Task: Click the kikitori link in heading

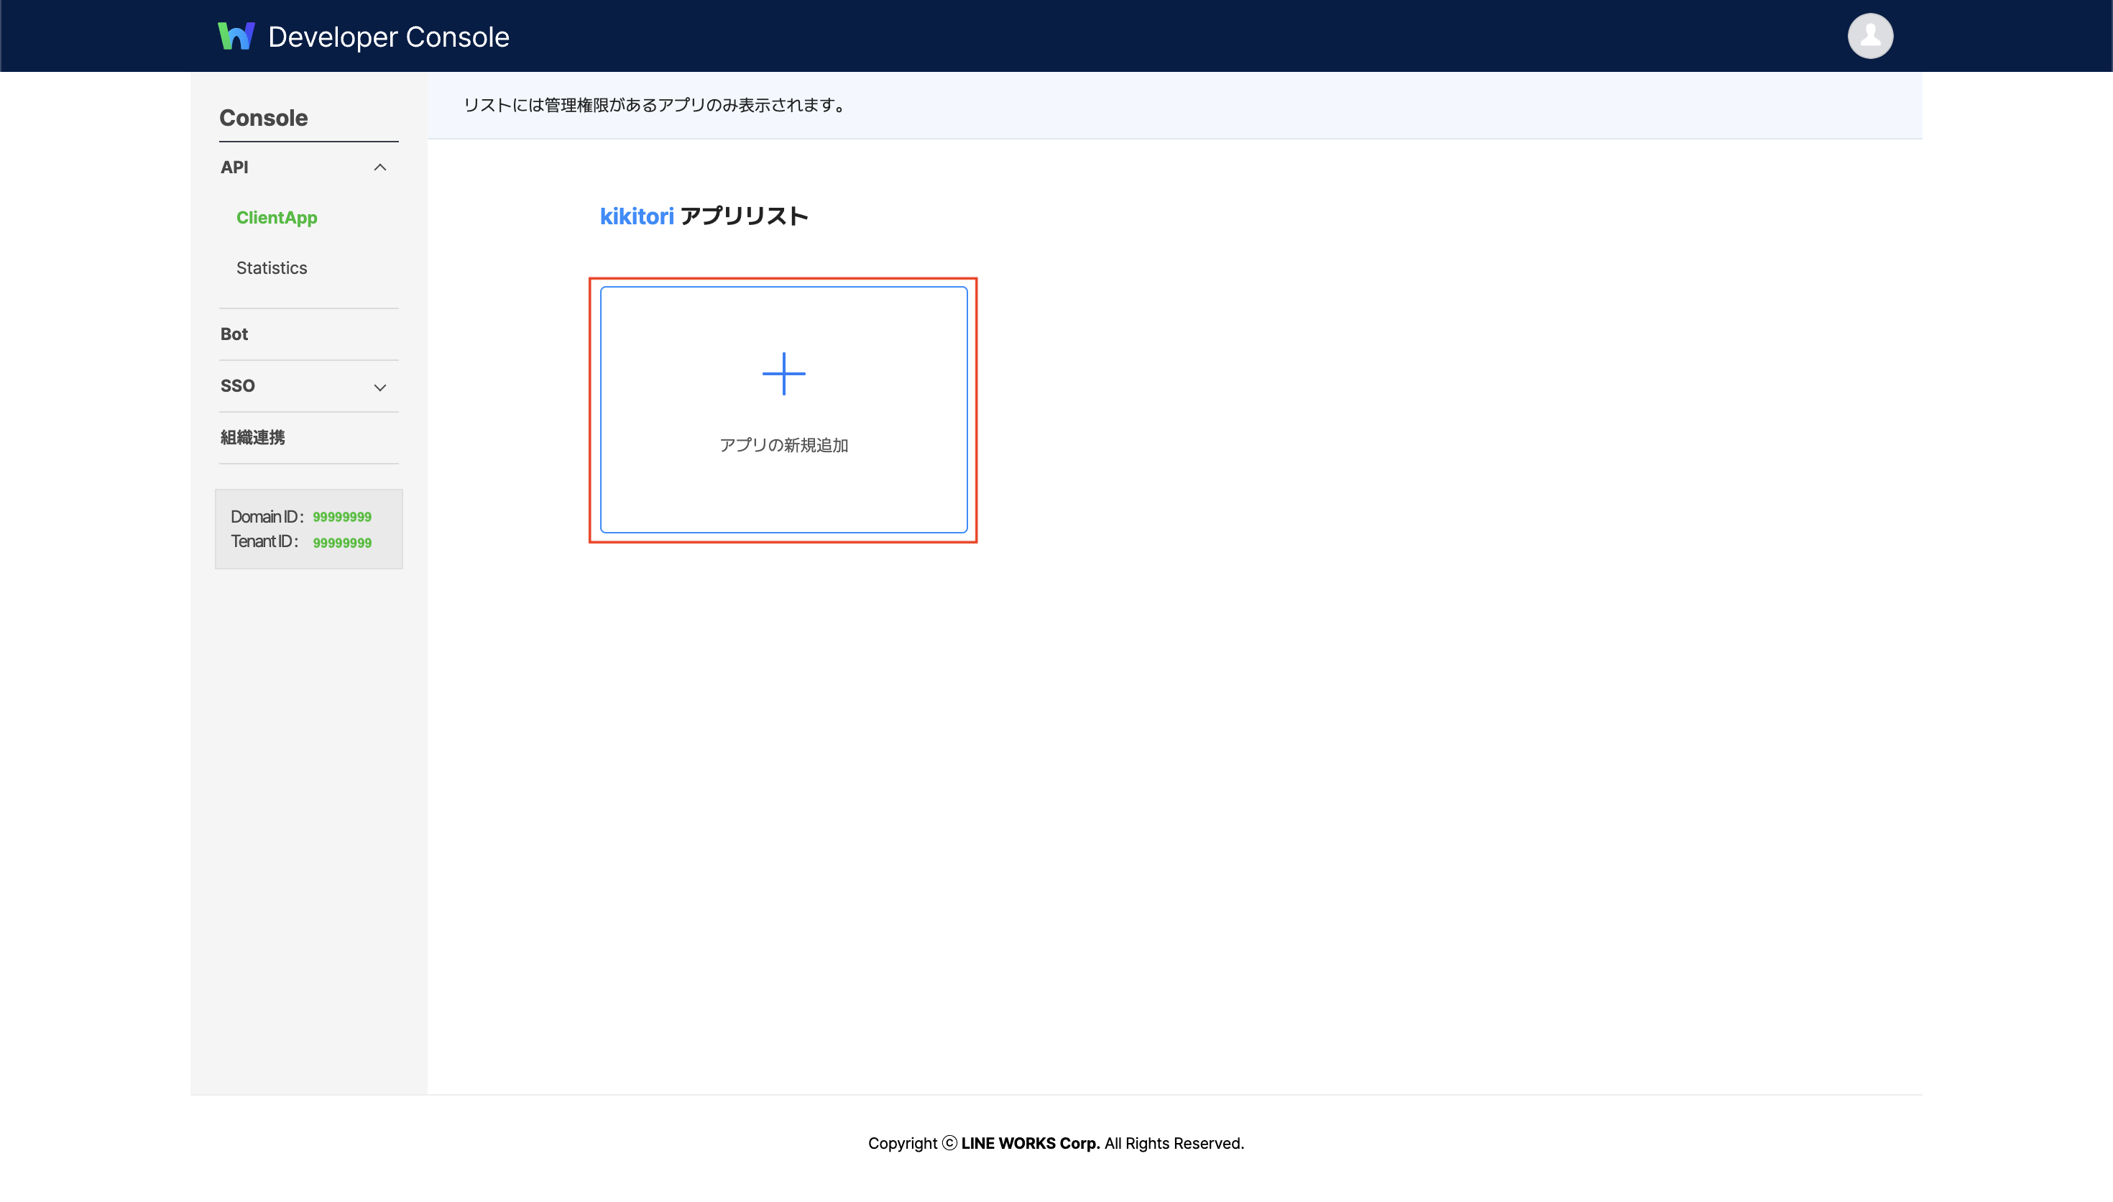Action: point(636,216)
